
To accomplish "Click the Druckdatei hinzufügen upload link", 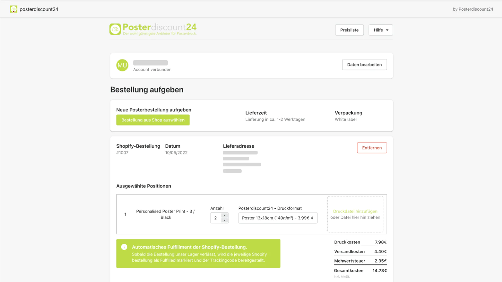I will (355, 211).
